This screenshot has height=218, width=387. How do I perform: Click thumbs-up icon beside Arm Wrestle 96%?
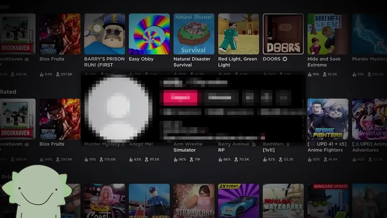pos(176,159)
